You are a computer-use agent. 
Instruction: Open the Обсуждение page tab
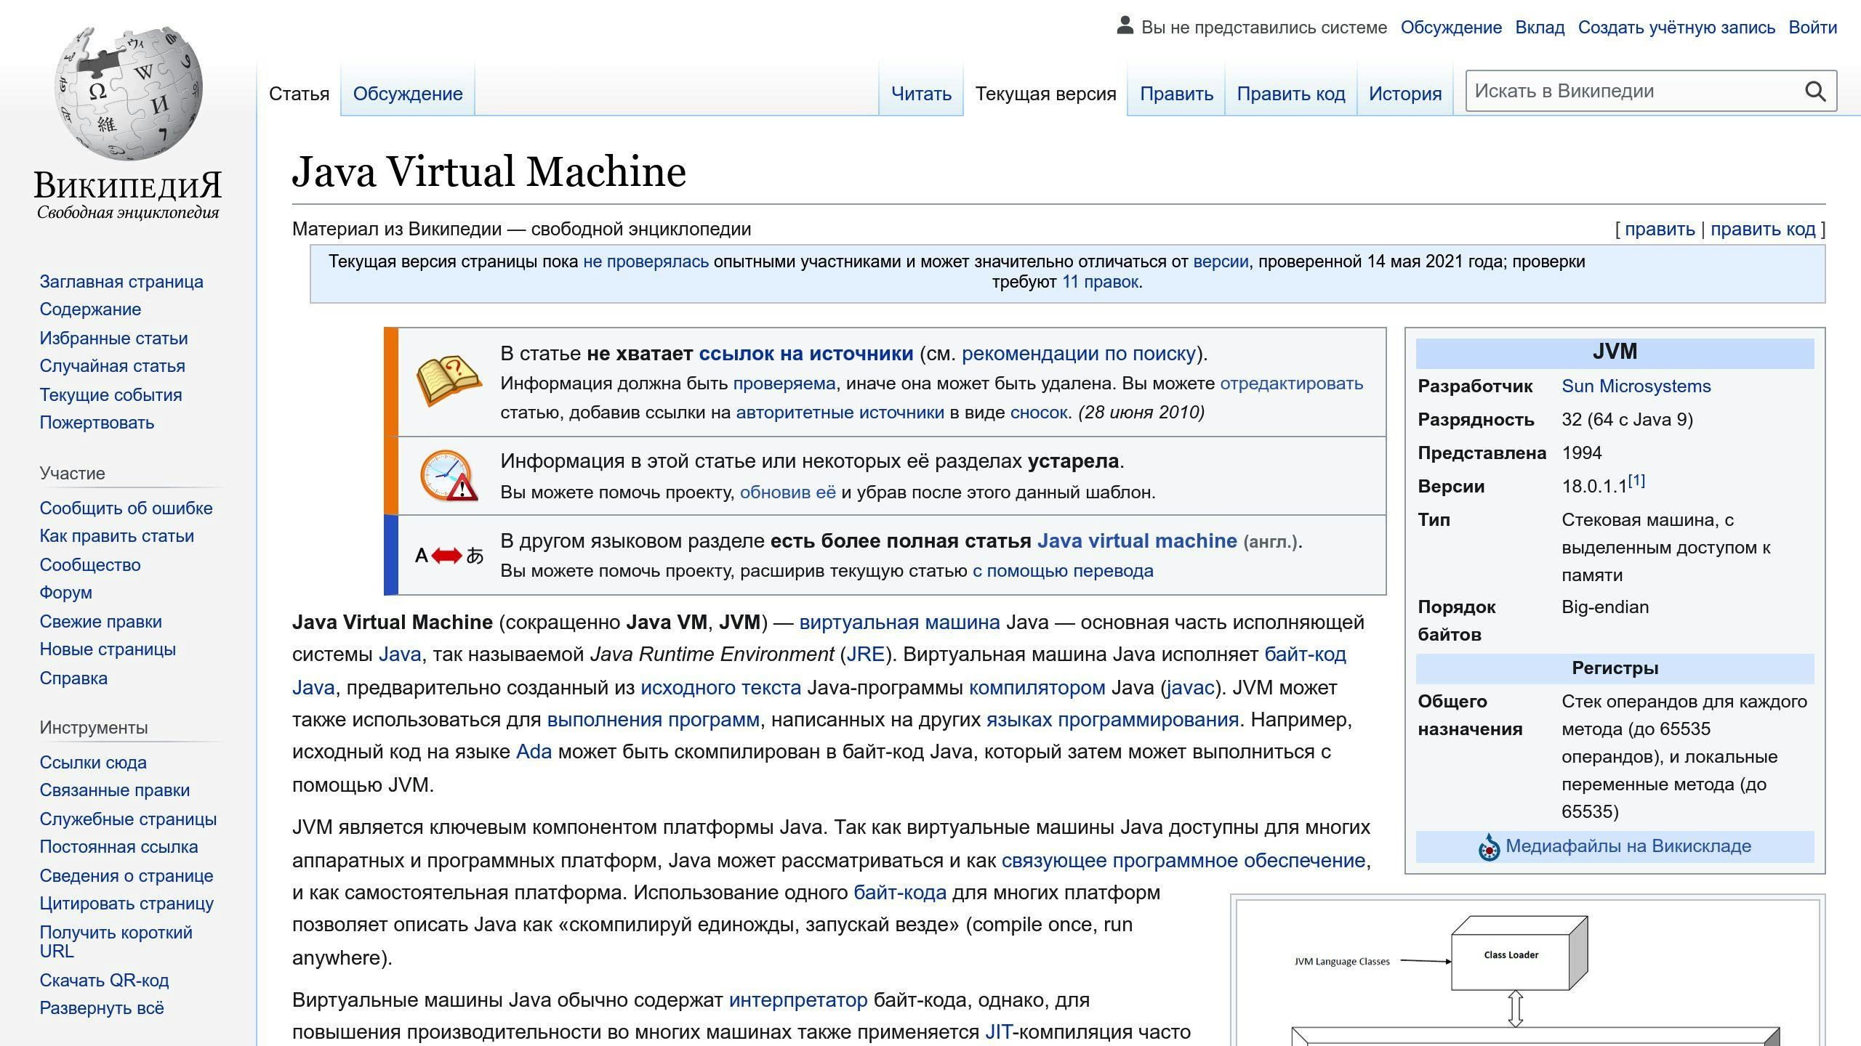point(408,94)
